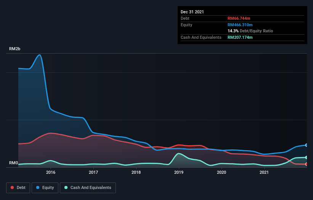Click the RM207.174m cash value
313x200 pixels.
point(240,37)
